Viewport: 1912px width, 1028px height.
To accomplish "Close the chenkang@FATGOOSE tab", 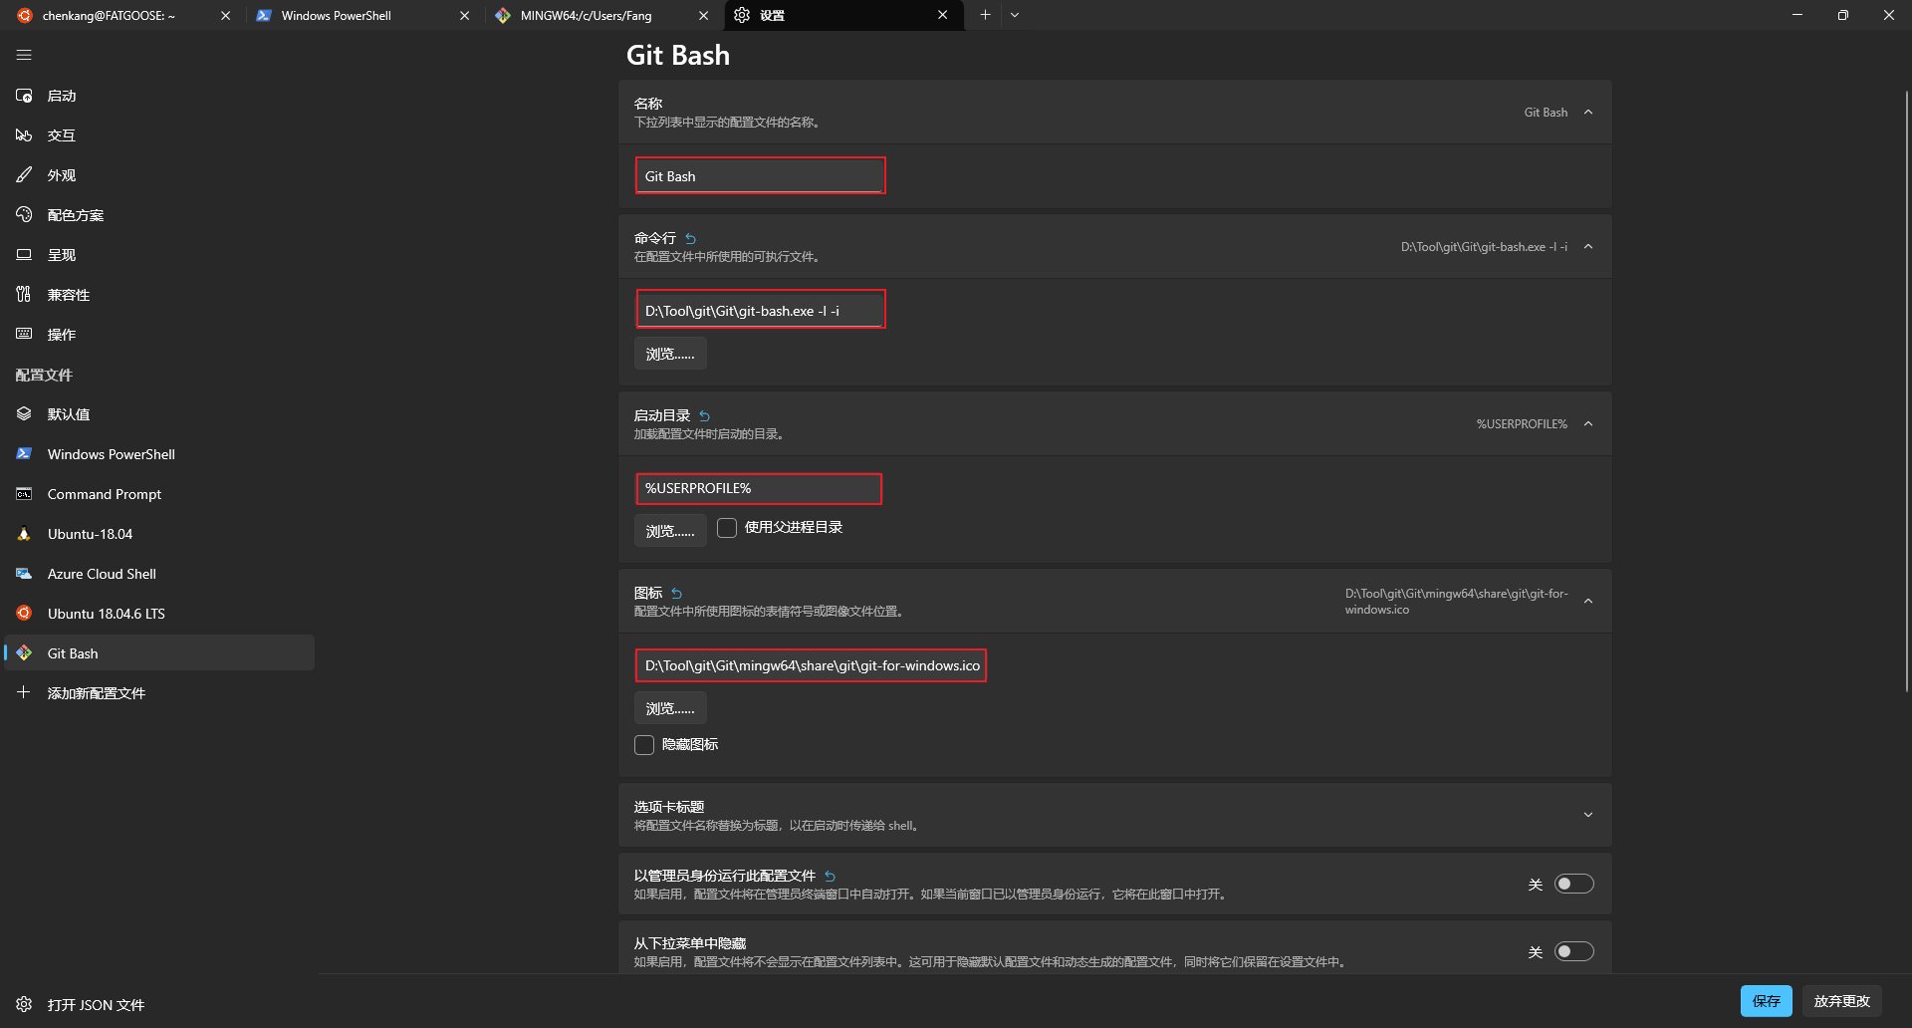I will pos(225,15).
